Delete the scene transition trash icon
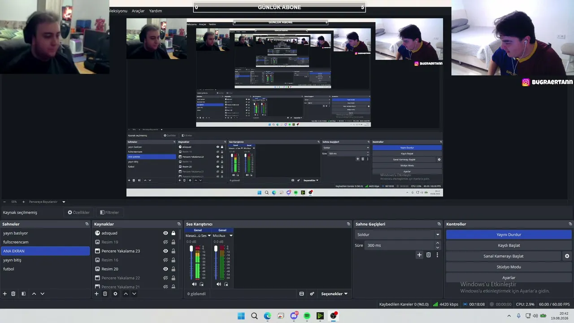The width and height of the screenshot is (574, 323). click(428, 255)
